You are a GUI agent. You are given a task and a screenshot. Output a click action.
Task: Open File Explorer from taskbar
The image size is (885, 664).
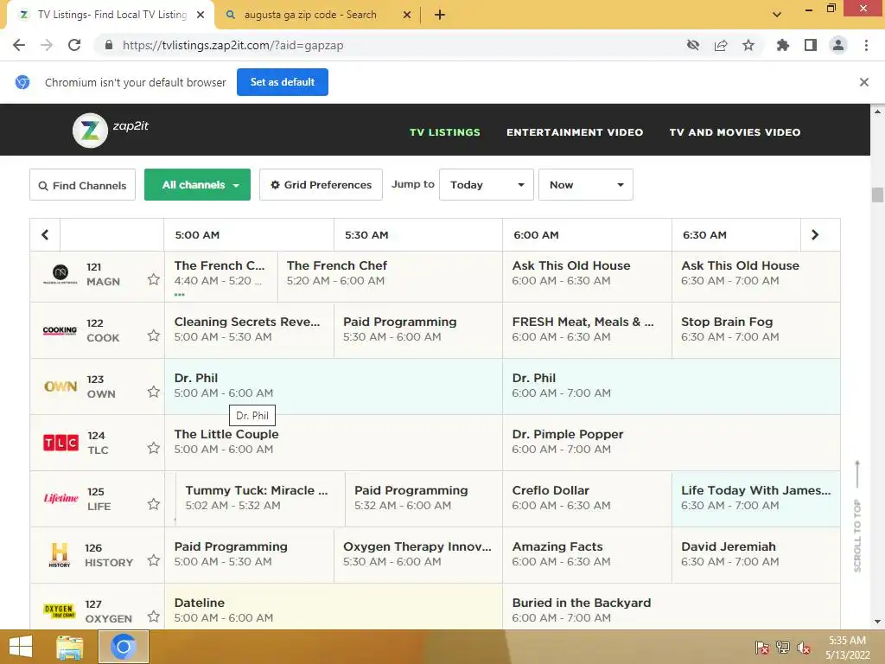tap(69, 647)
